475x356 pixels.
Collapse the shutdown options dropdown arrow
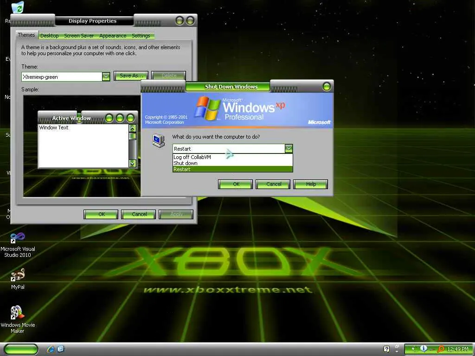point(289,149)
